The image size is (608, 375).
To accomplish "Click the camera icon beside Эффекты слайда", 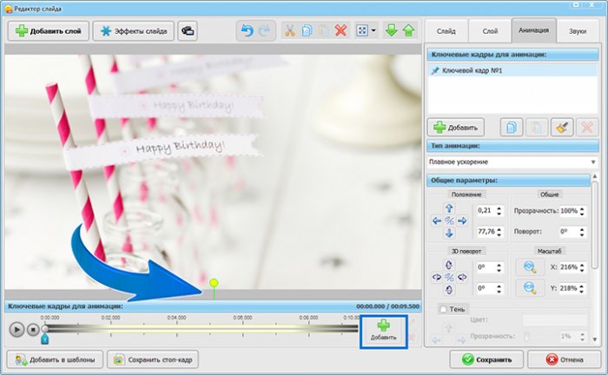I will [187, 30].
